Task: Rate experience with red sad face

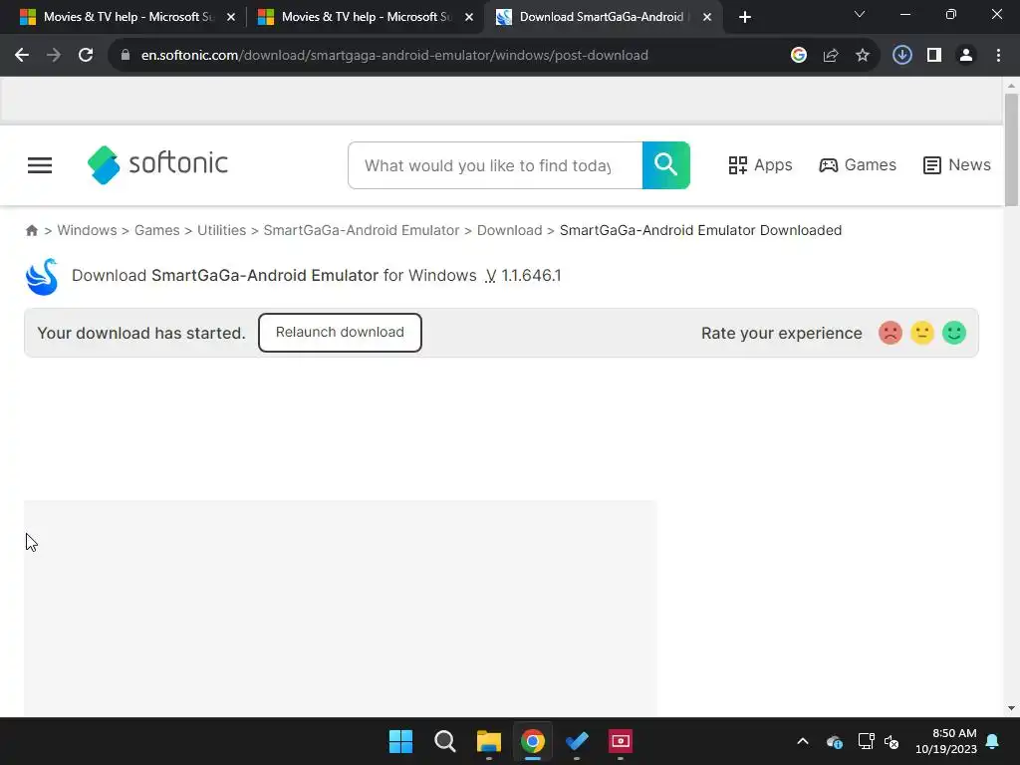Action: pyautogui.click(x=890, y=333)
